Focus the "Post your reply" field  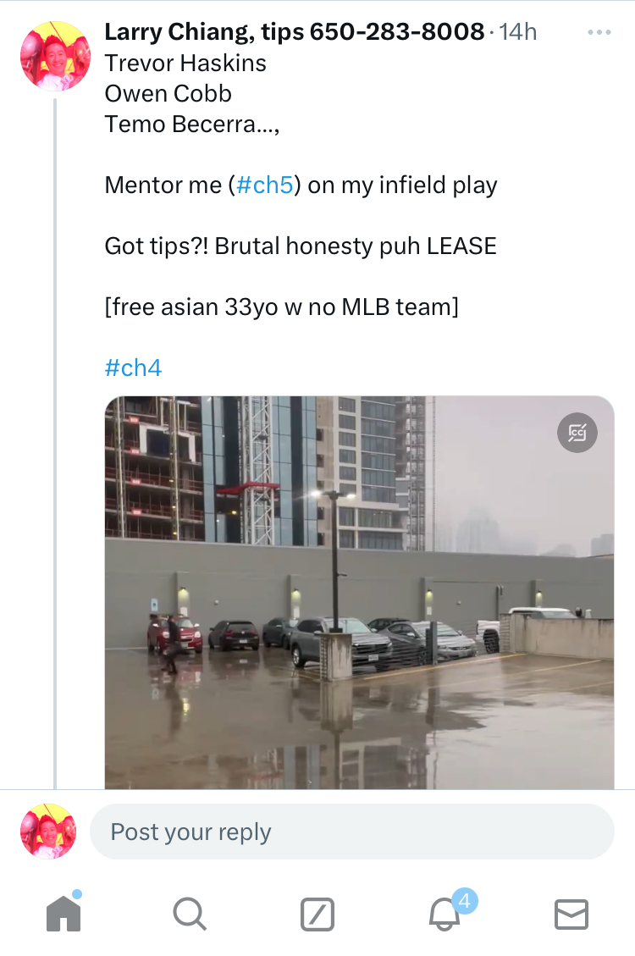(351, 832)
